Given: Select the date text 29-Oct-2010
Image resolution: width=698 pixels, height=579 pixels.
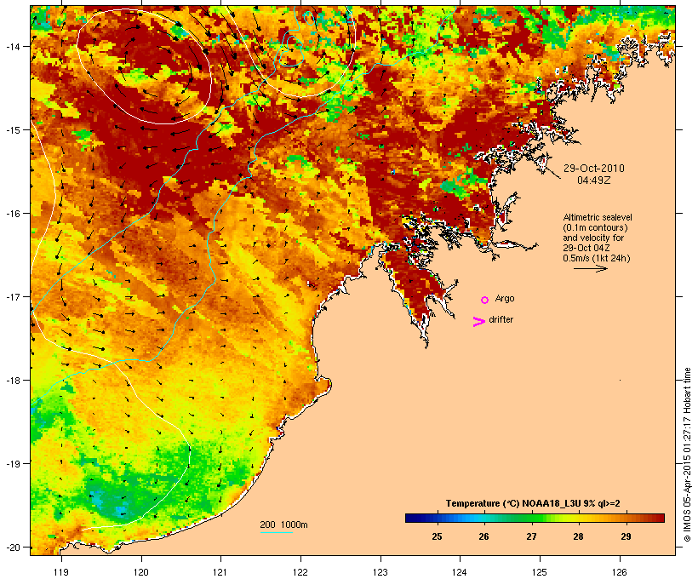Looking at the screenshot, I should point(594,169).
